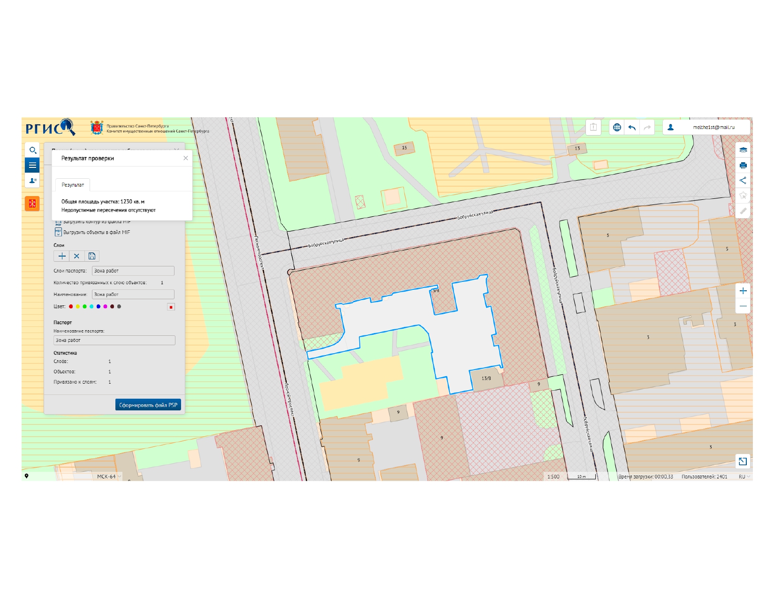The width and height of the screenshot is (774, 598).
Task: Zoom out the map with minus button
Action: (743, 306)
